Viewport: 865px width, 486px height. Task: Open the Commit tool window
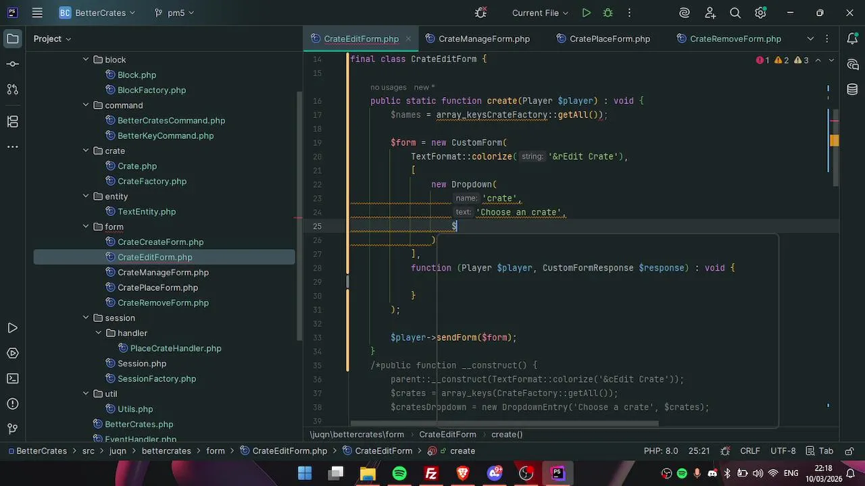click(x=12, y=64)
